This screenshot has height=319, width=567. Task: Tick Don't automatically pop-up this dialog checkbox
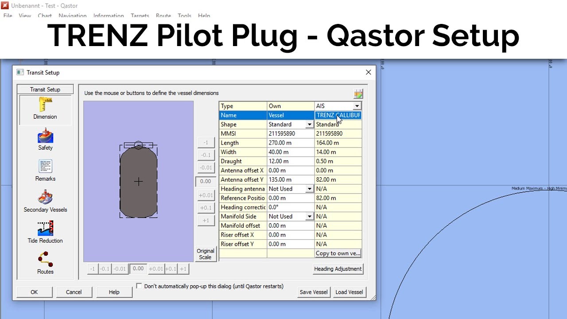(x=139, y=286)
